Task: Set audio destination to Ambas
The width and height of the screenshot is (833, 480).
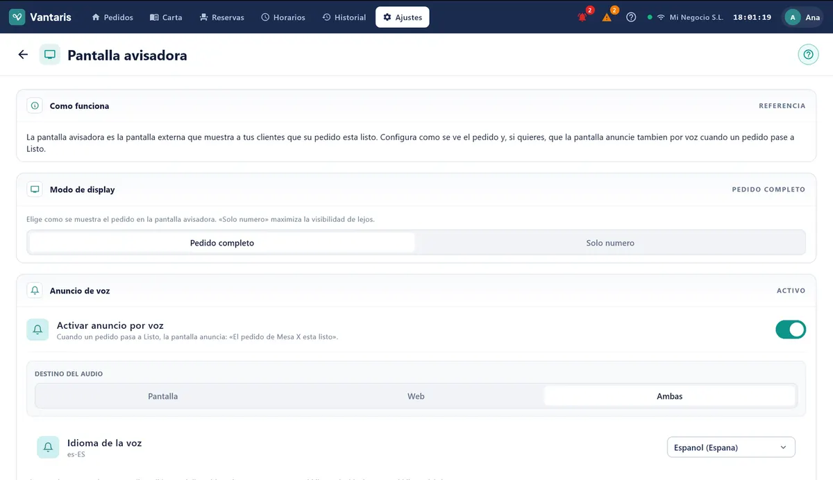Action: 669,396
